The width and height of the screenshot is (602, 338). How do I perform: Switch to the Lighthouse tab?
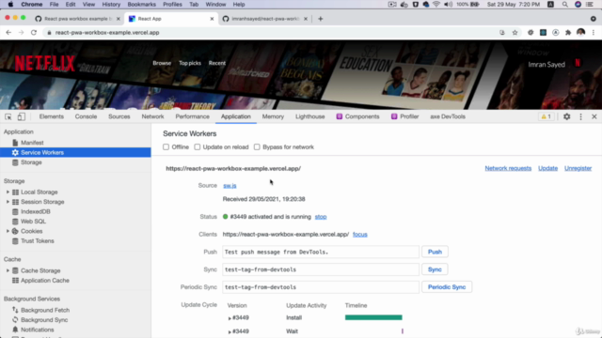pyautogui.click(x=309, y=116)
